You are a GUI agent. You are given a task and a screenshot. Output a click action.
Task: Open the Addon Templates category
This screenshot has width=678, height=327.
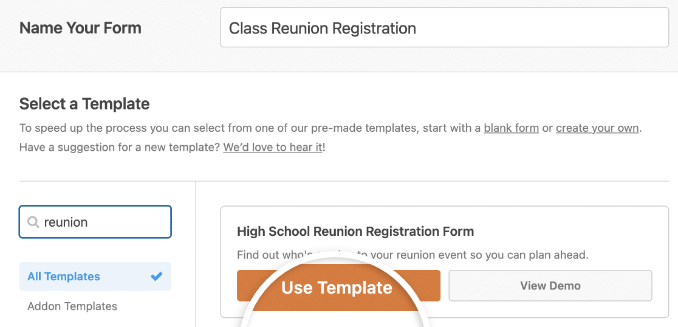[x=72, y=306]
